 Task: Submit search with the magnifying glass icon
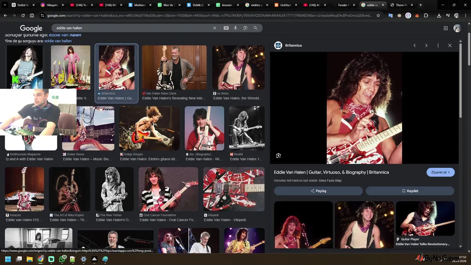point(255,28)
